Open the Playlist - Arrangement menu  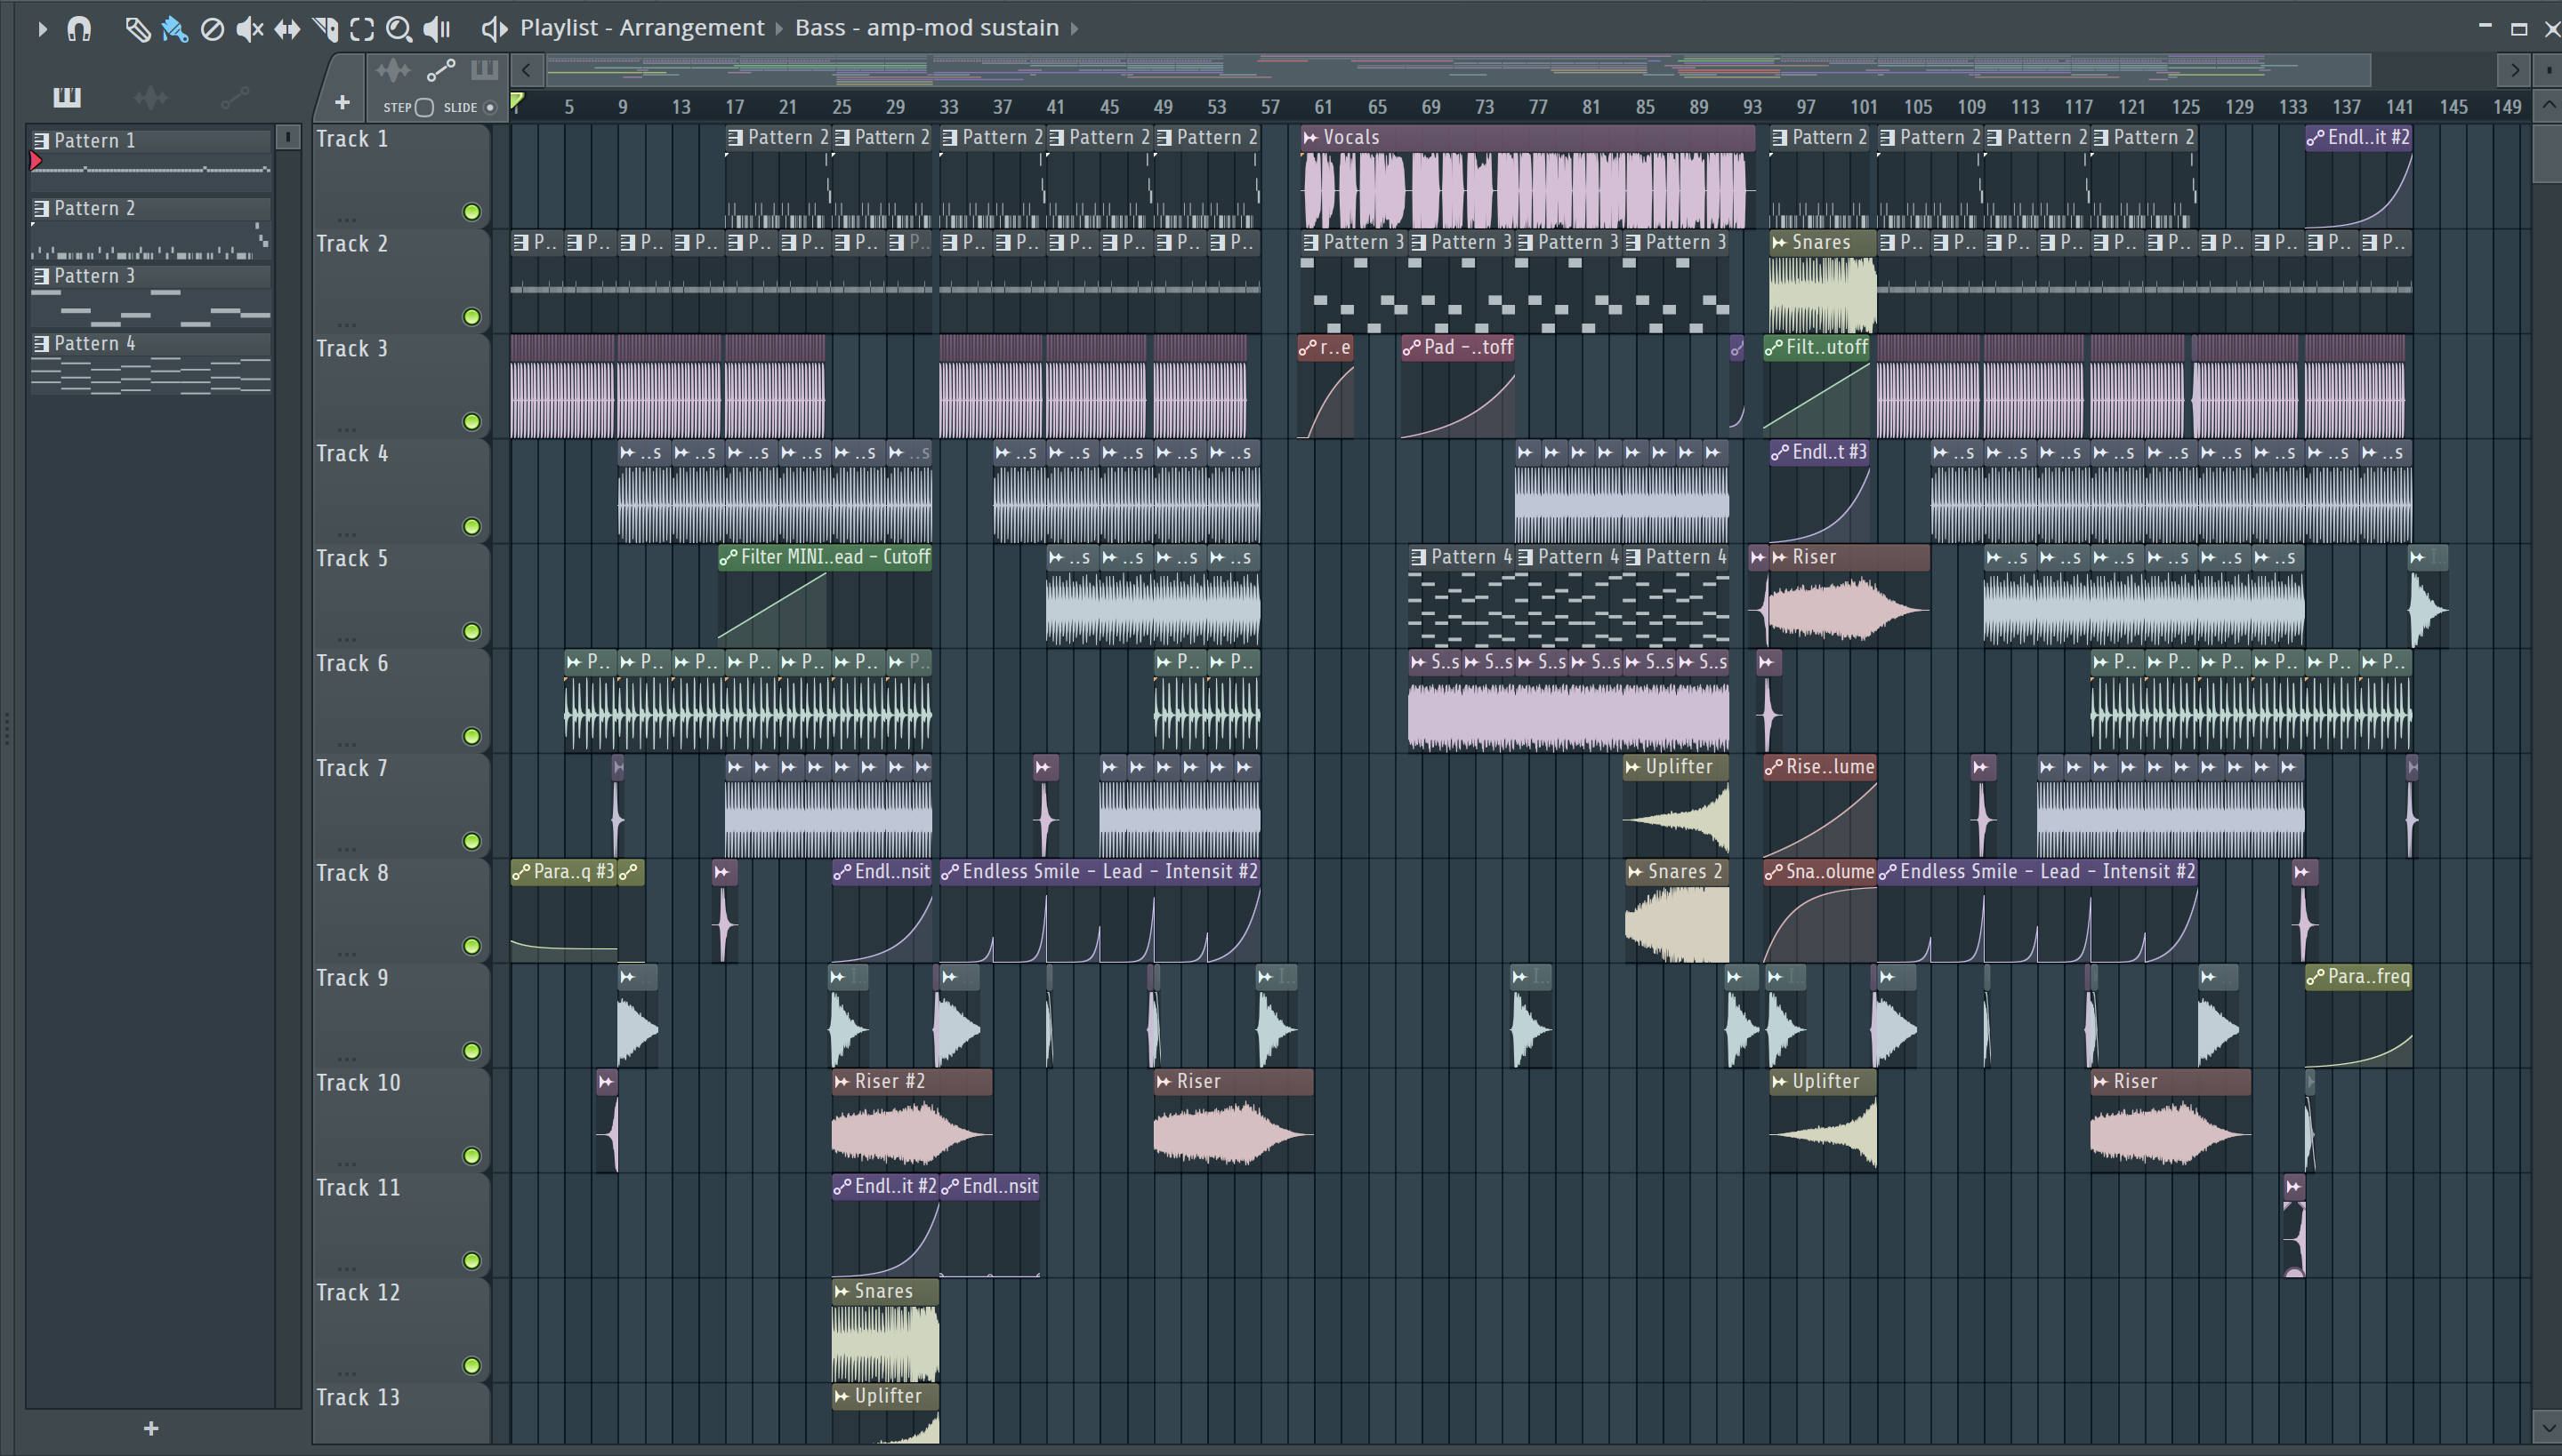[x=641, y=28]
